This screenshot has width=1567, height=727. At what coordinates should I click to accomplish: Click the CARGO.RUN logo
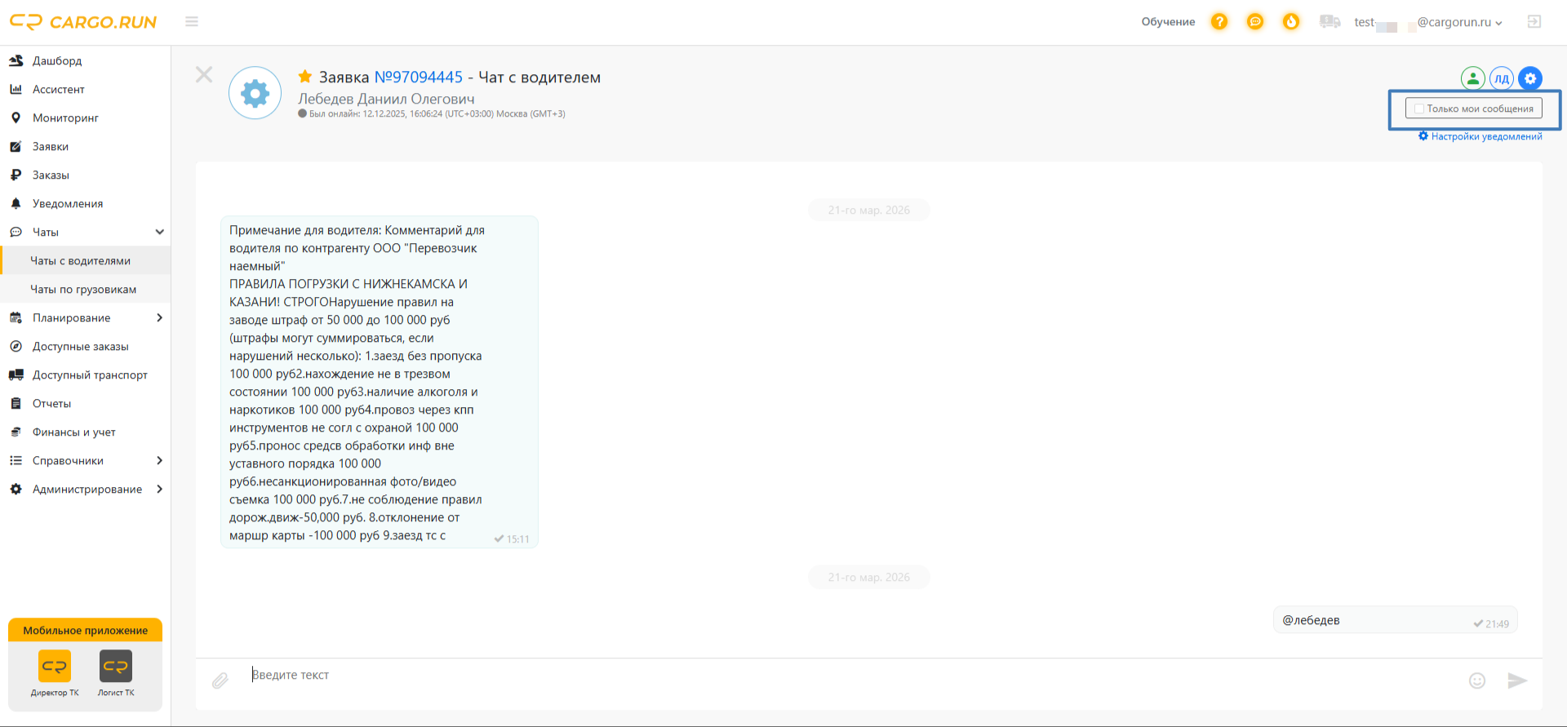83,22
